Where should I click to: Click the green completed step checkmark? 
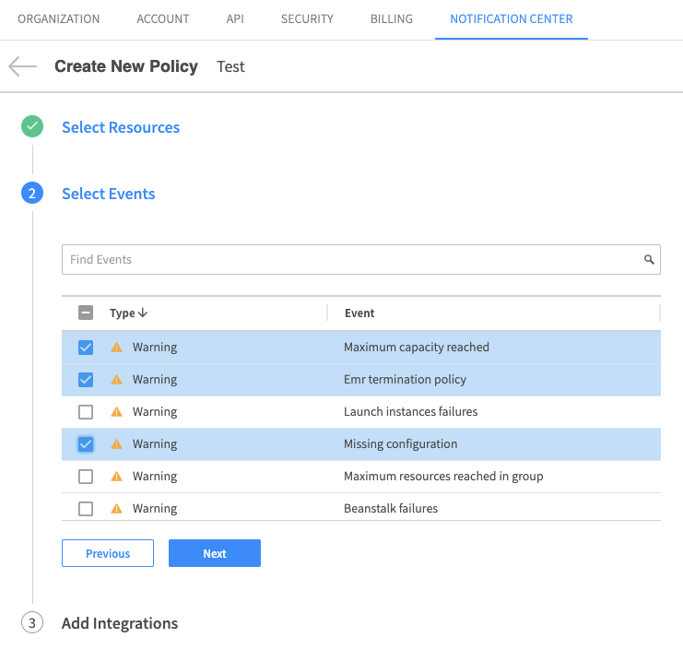(x=32, y=127)
